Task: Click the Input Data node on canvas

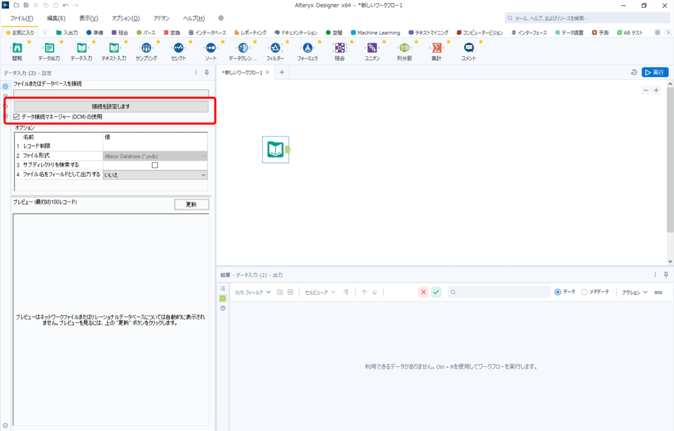Action: (x=275, y=150)
